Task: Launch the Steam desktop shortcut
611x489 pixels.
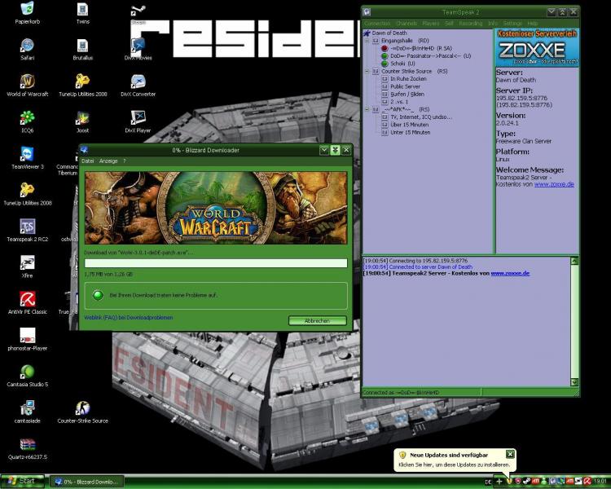Action: [138, 14]
